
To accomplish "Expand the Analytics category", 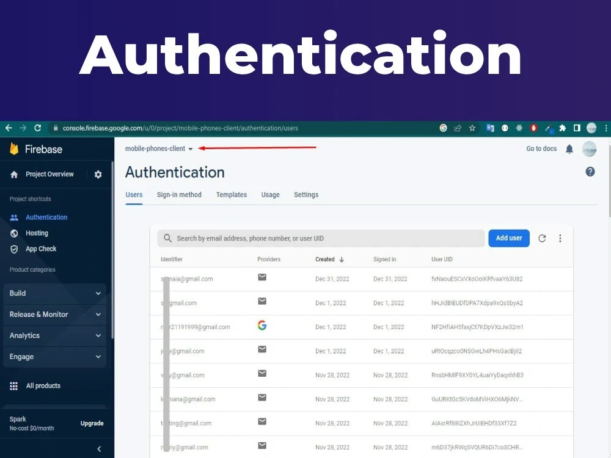I will [54, 335].
